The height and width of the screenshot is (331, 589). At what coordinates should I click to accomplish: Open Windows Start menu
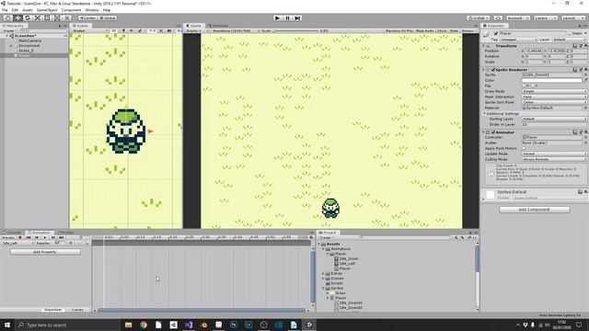point(7,325)
